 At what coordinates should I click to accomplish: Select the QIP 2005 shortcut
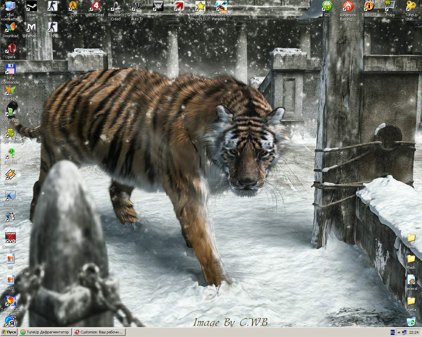(x=10, y=135)
